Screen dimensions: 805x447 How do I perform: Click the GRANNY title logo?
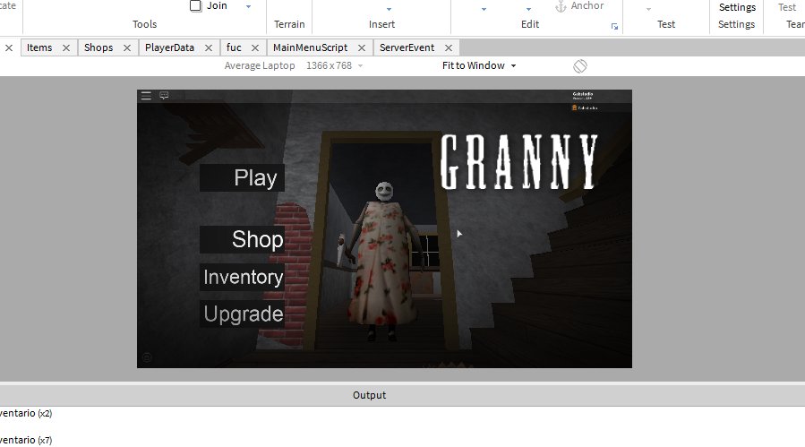pyautogui.click(x=519, y=162)
